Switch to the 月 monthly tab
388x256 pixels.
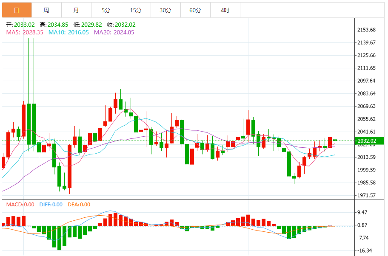(76, 10)
